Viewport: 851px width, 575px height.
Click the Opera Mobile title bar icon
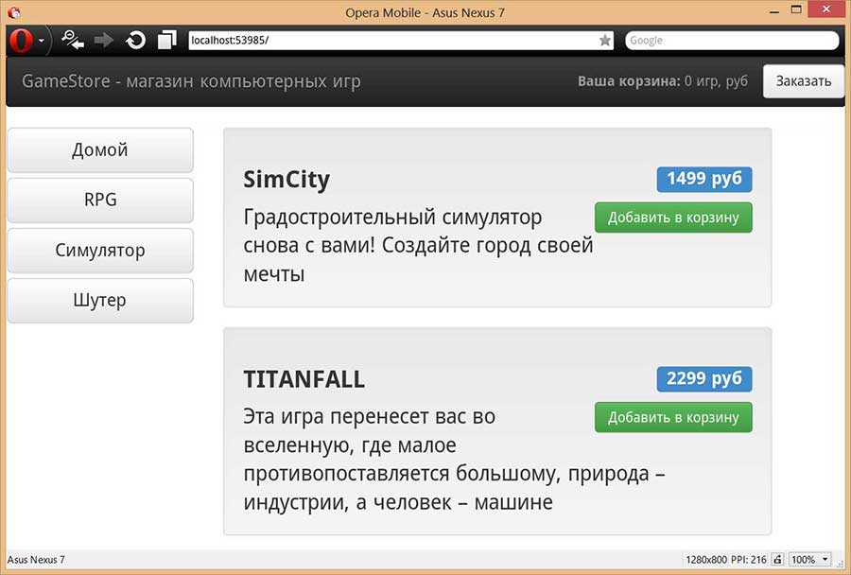pos(14,12)
